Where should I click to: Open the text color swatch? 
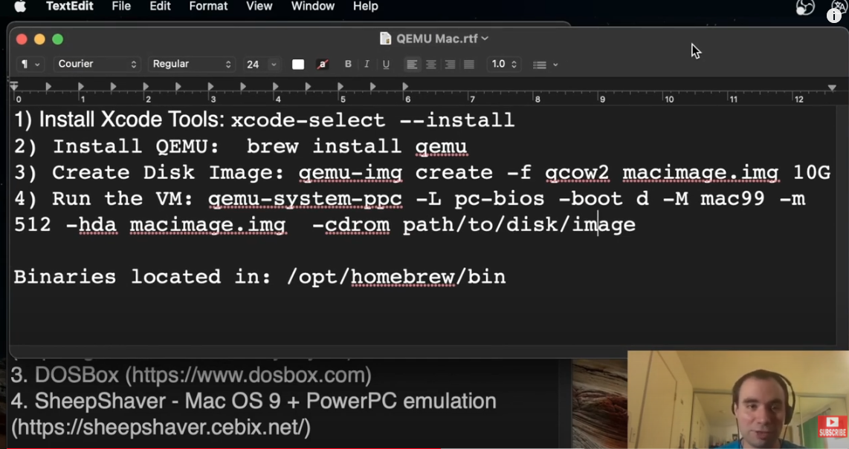298,65
